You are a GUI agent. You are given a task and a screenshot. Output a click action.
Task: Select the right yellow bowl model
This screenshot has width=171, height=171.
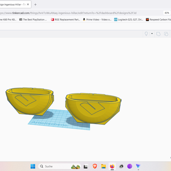[93, 109]
